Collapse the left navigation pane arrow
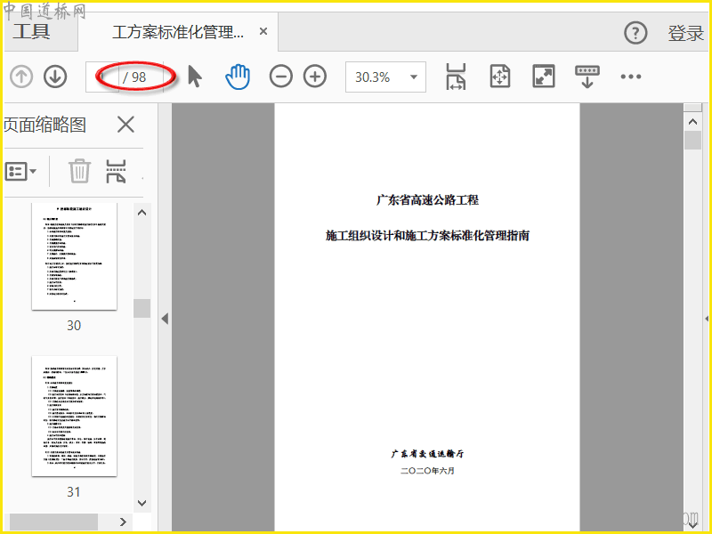The width and height of the screenshot is (712, 534). click(x=165, y=319)
